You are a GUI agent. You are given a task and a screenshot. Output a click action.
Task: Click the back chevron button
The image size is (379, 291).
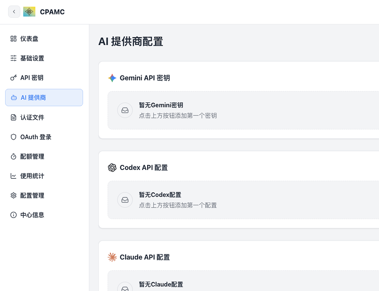[x=14, y=12]
